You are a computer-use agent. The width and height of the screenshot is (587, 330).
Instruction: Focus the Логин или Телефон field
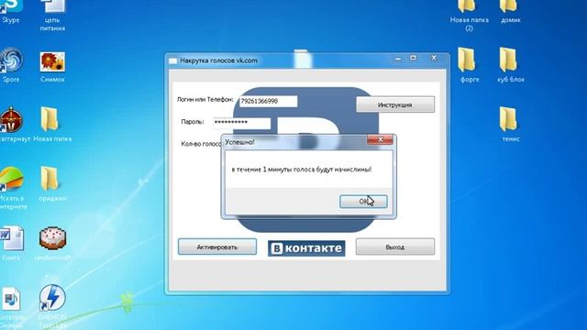pos(269,101)
